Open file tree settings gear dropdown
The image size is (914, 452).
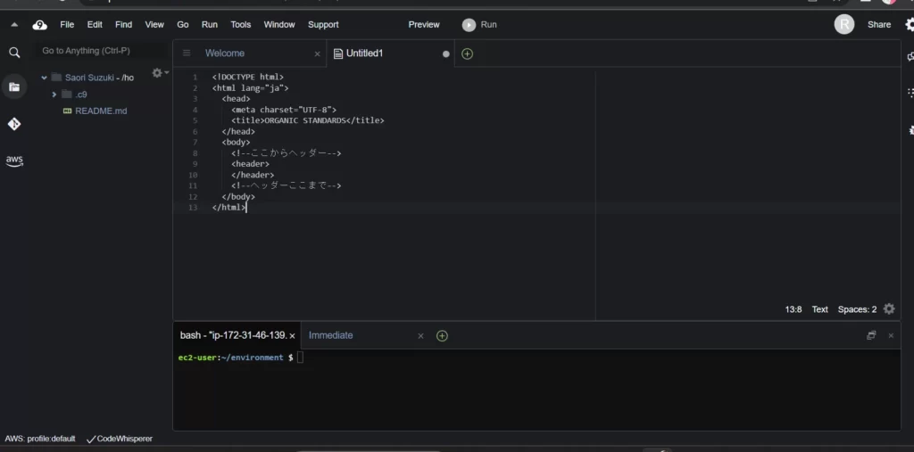click(160, 73)
